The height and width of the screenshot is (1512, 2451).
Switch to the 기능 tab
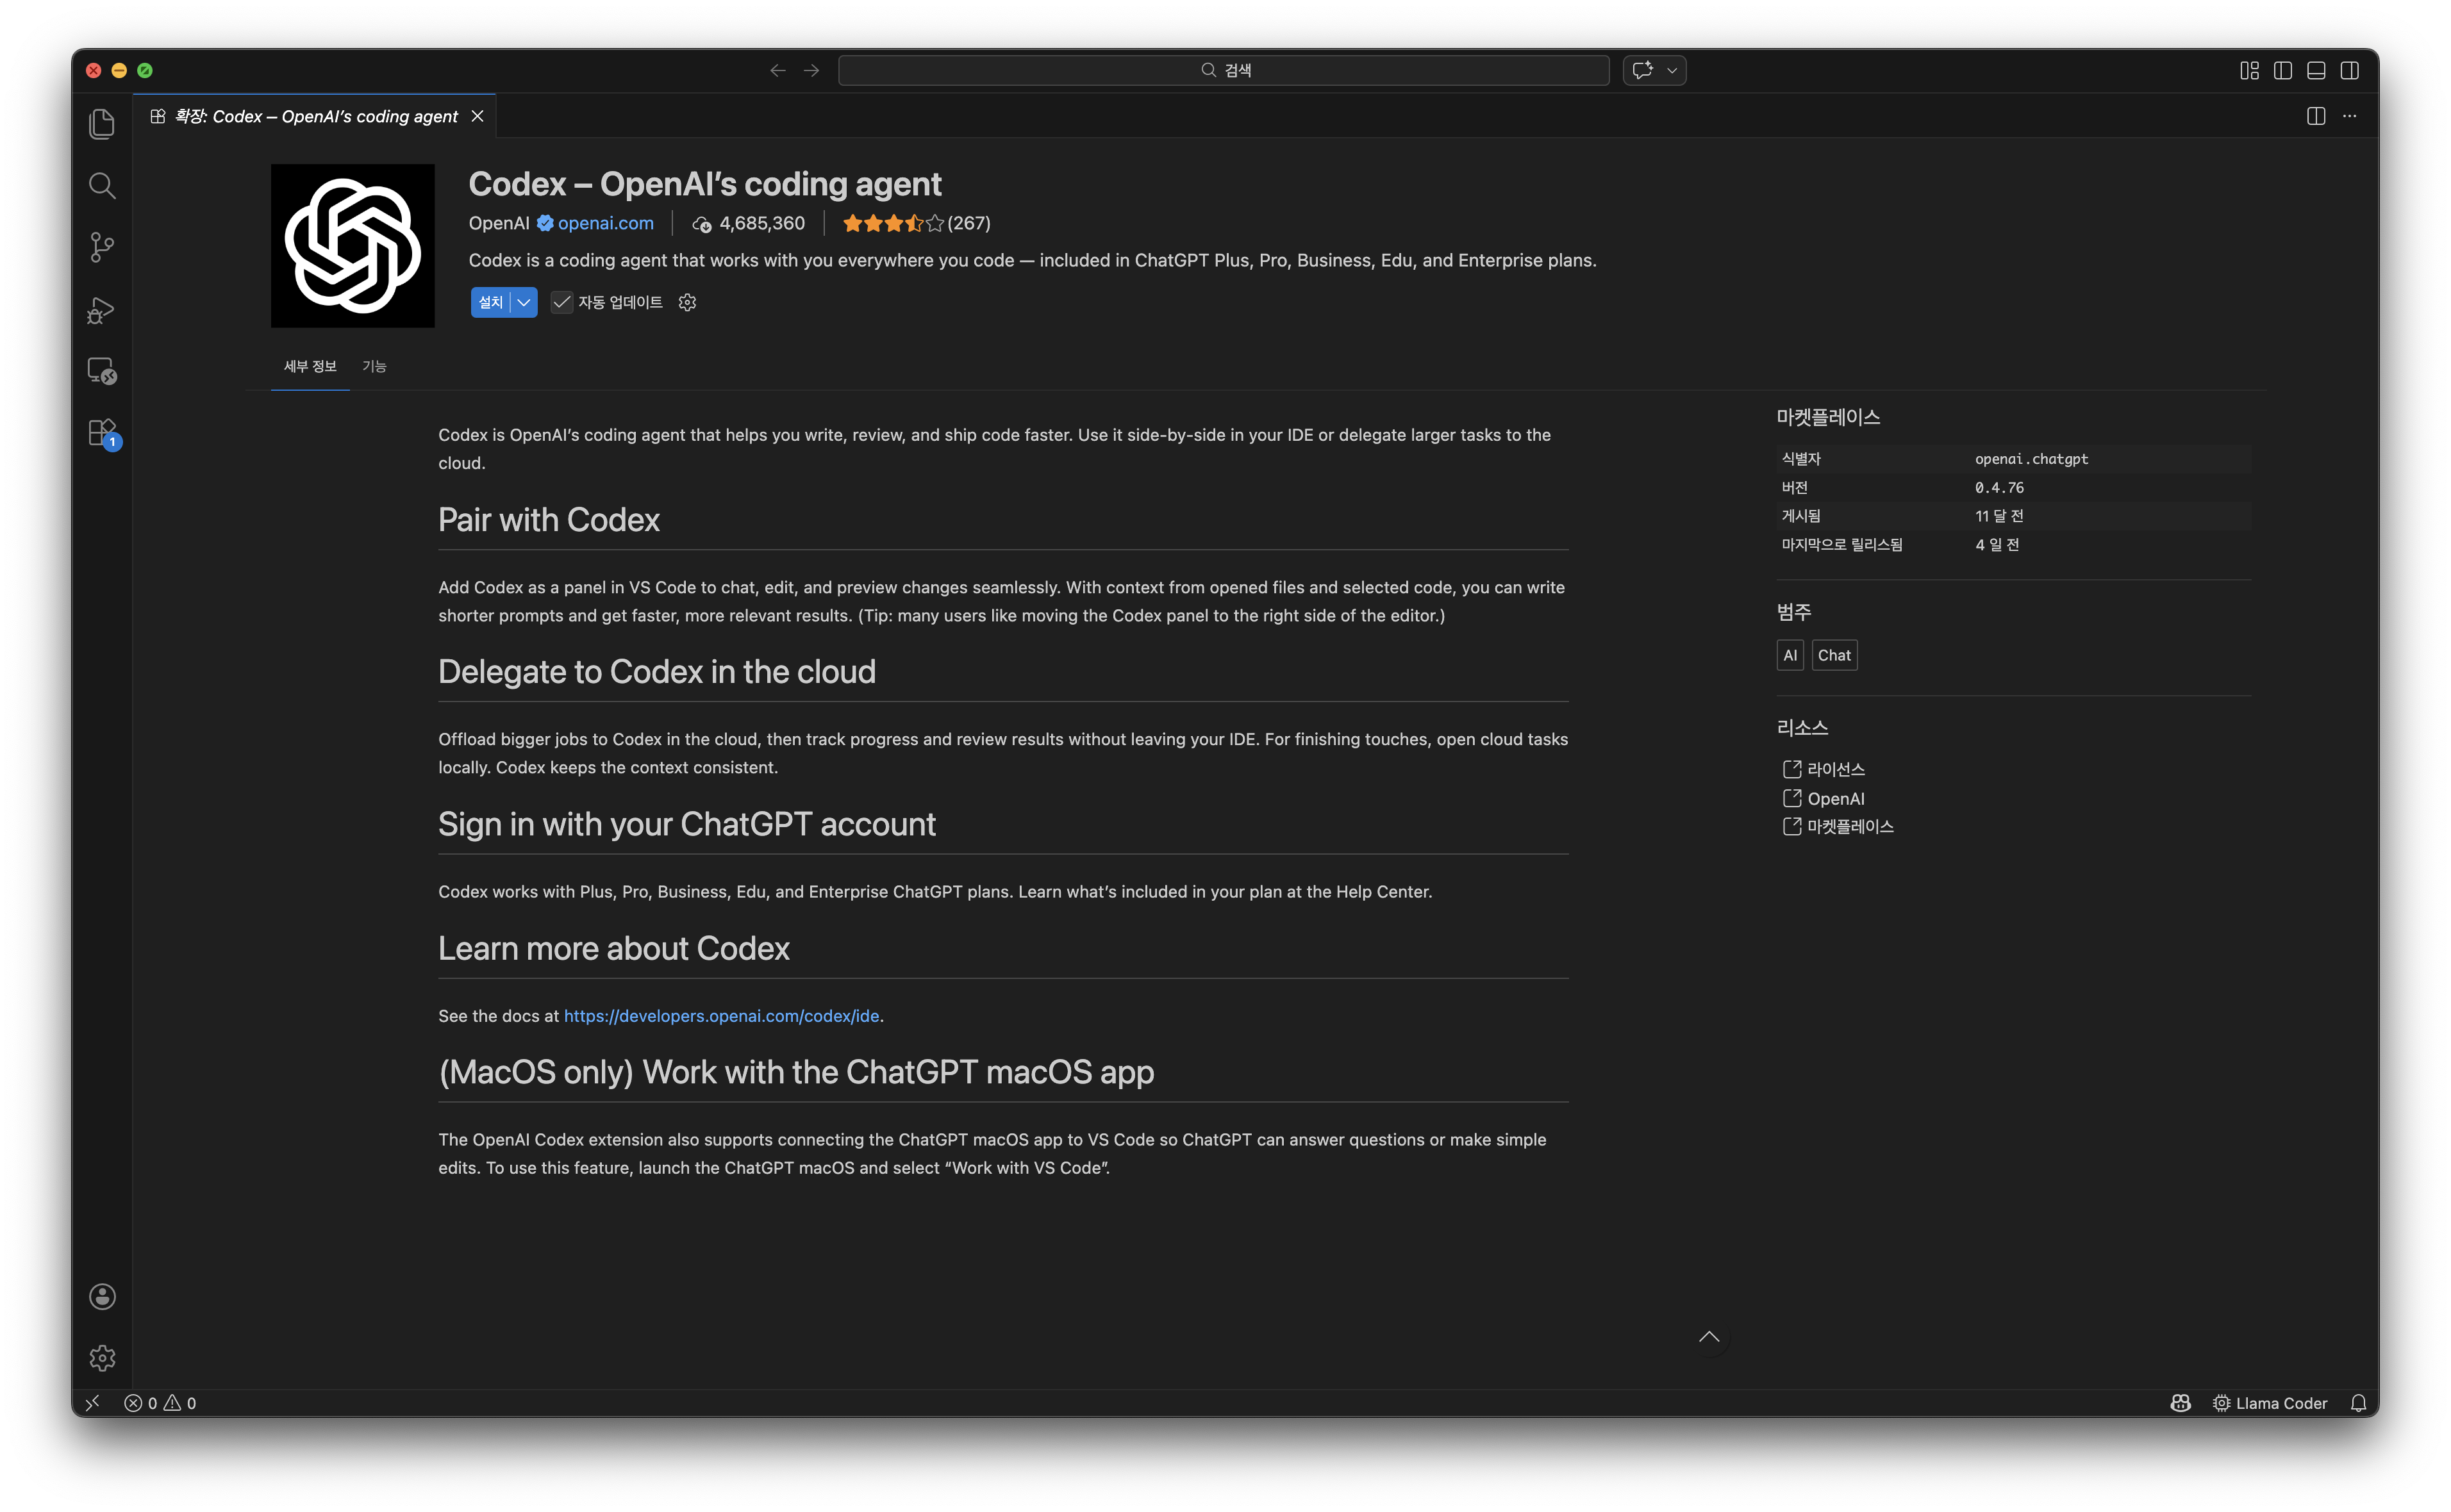coord(375,366)
